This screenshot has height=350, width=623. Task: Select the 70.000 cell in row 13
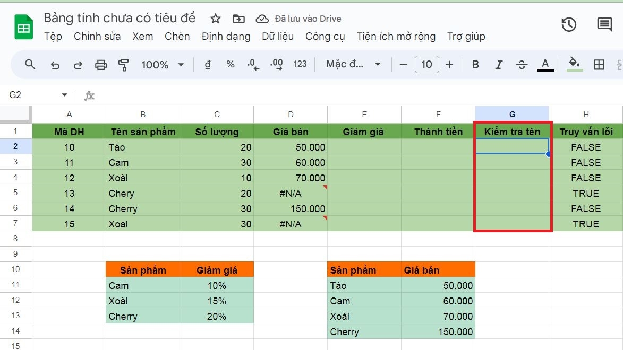438,316
